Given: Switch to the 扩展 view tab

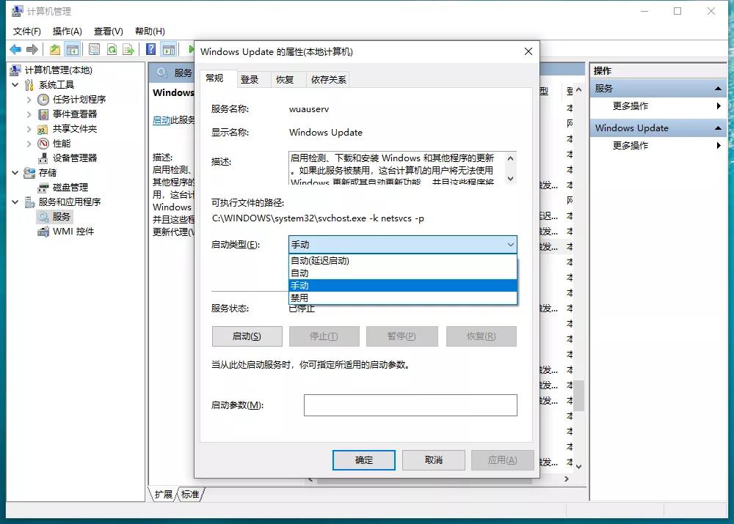Looking at the screenshot, I should pos(164,495).
